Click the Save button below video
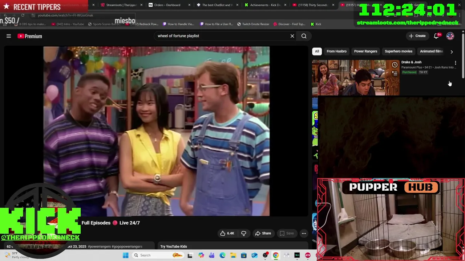Viewport: 465px width, 261px height. click(x=287, y=233)
